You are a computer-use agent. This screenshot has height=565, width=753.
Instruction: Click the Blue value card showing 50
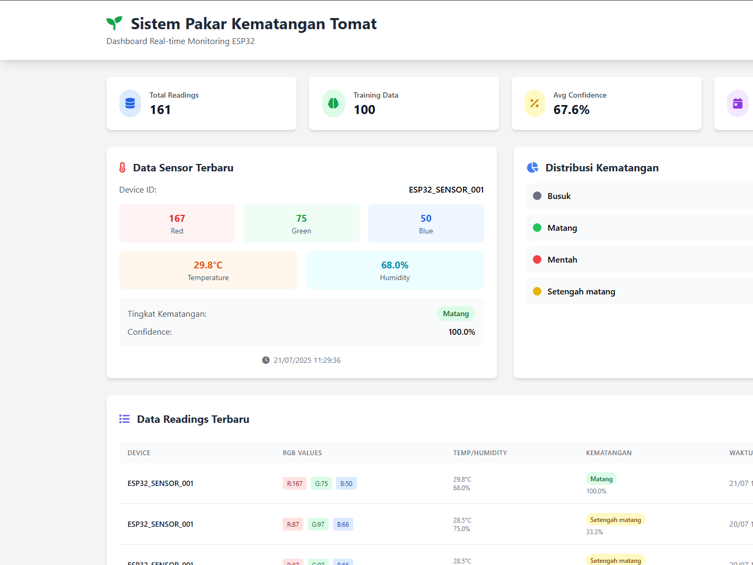(426, 223)
